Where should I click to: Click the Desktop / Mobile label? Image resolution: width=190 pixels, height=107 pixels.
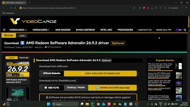point(76,87)
